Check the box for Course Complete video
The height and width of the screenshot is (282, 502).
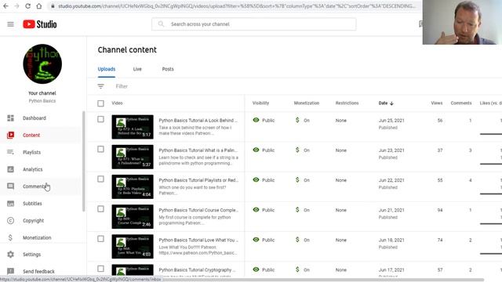click(100, 209)
